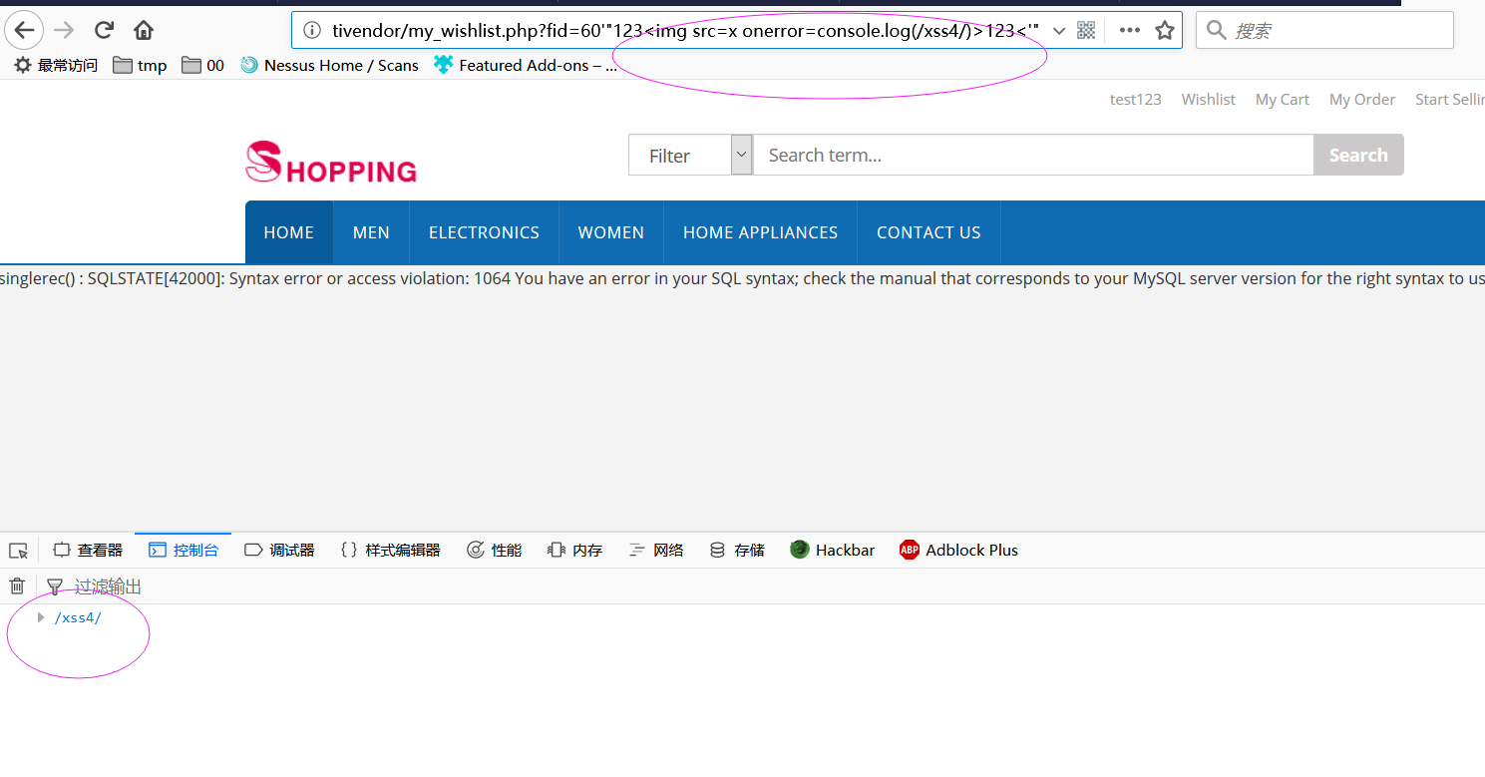The image size is (1485, 777).
Task: Click the Search term input field
Action: click(x=1033, y=155)
